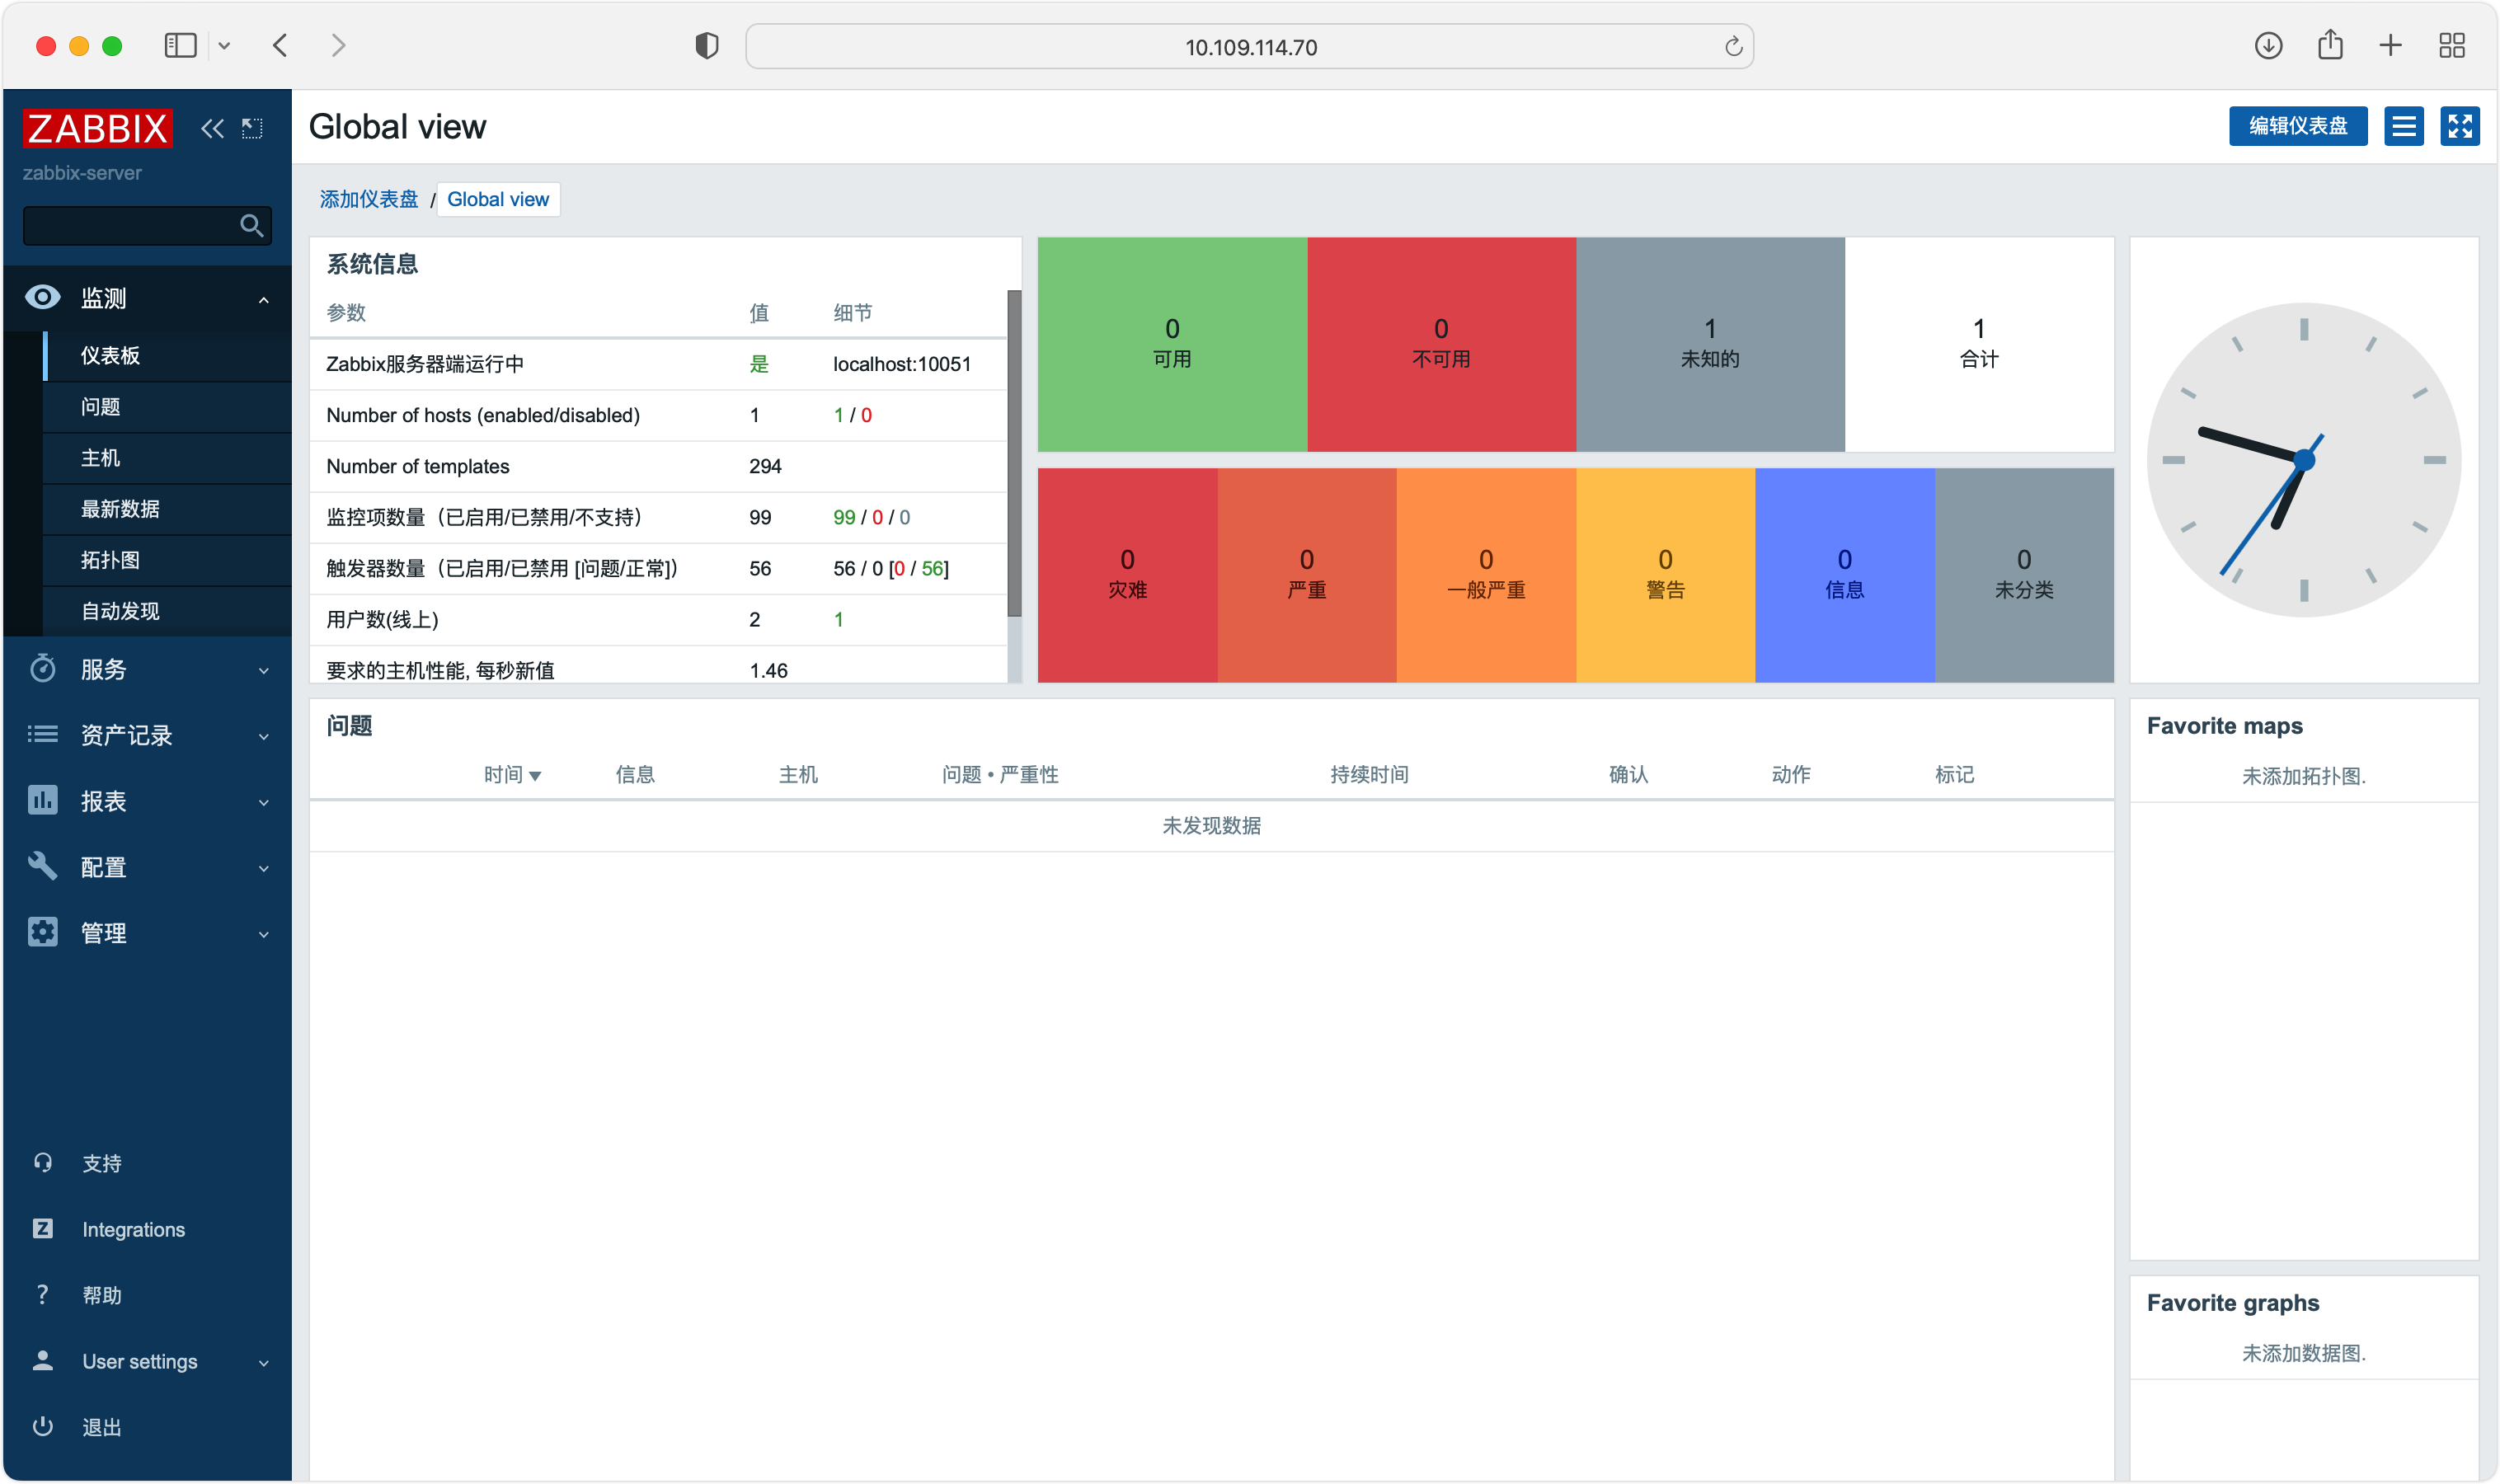The image size is (2500, 1484).
Task: Click the green 可用 hosts tile
Action: pos(1172,344)
